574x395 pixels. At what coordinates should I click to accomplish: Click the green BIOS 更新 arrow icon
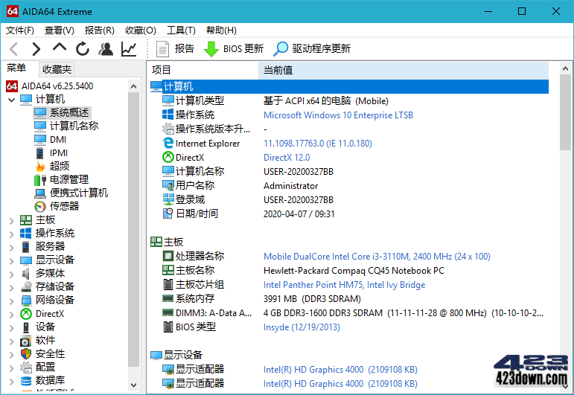click(x=211, y=48)
